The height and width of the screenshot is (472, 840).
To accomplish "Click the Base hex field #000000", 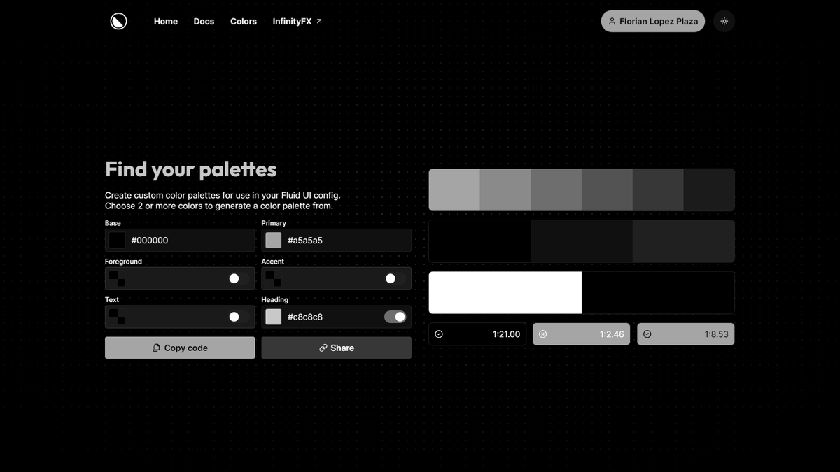I will click(180, 241).
